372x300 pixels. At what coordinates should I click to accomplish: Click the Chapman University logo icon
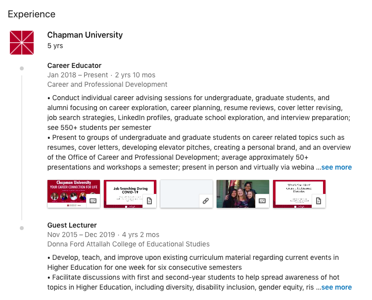click(x=22, y=43)
